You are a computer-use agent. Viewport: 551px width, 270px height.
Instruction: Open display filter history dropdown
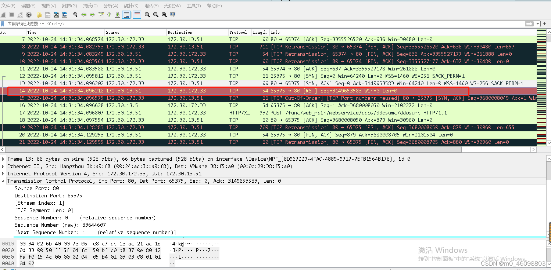538,24
